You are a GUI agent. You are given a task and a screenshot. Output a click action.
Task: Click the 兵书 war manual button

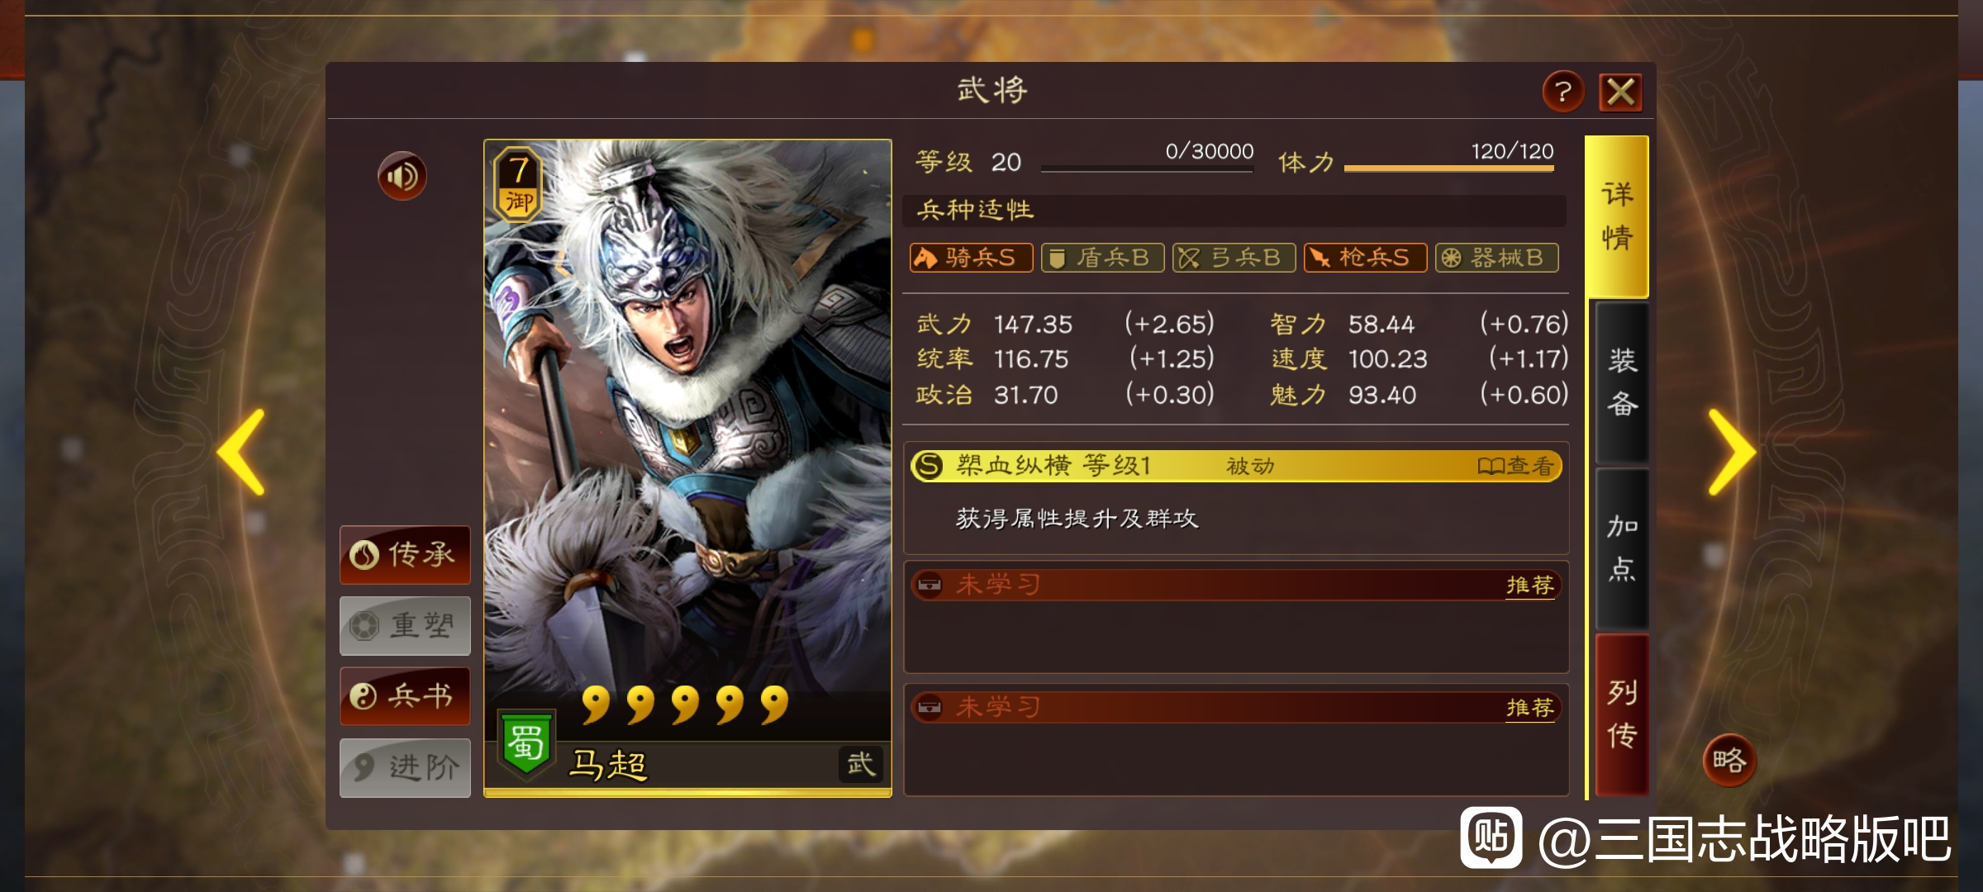[x=405, y=696]
